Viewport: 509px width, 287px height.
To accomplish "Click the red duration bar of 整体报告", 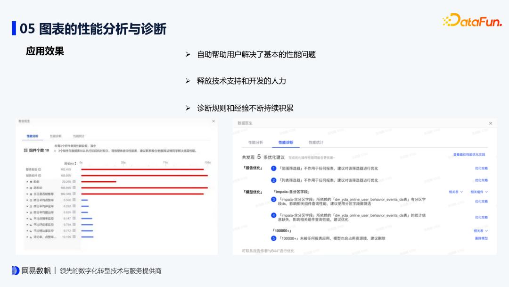I will [141, 169].
